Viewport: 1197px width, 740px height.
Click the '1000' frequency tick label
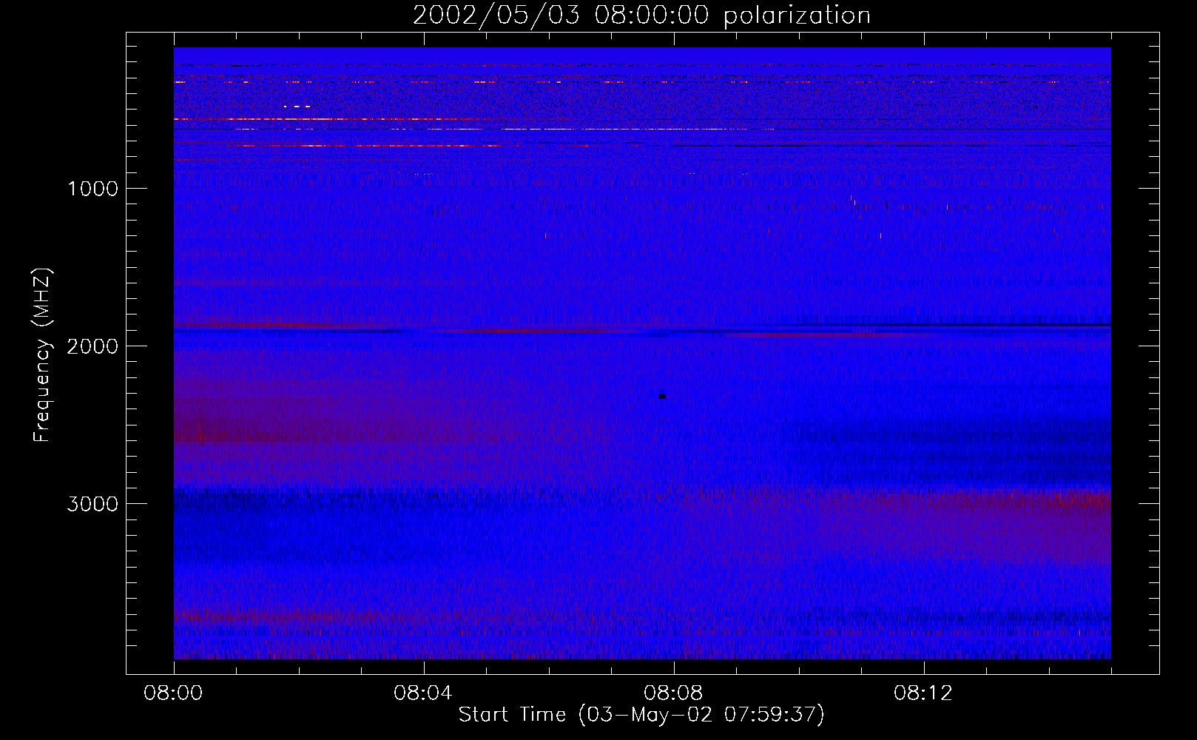tap(92, 189)
